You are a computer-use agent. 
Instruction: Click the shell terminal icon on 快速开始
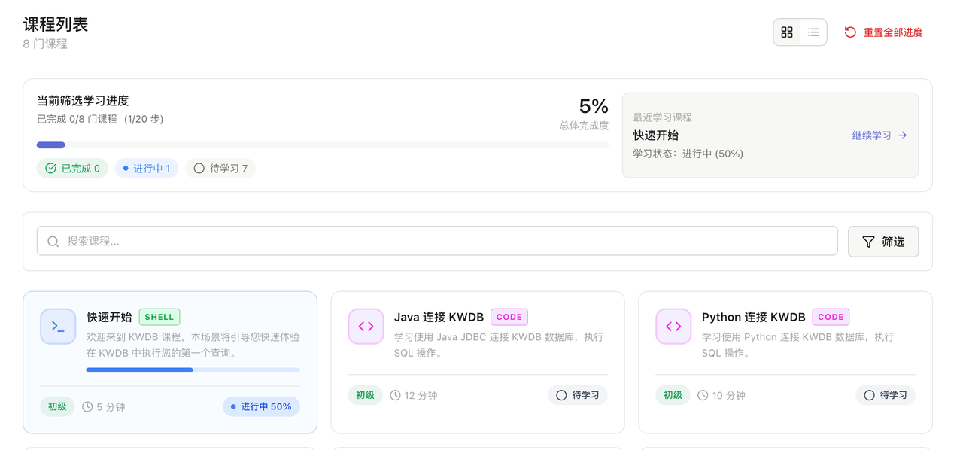pos(58,327)
